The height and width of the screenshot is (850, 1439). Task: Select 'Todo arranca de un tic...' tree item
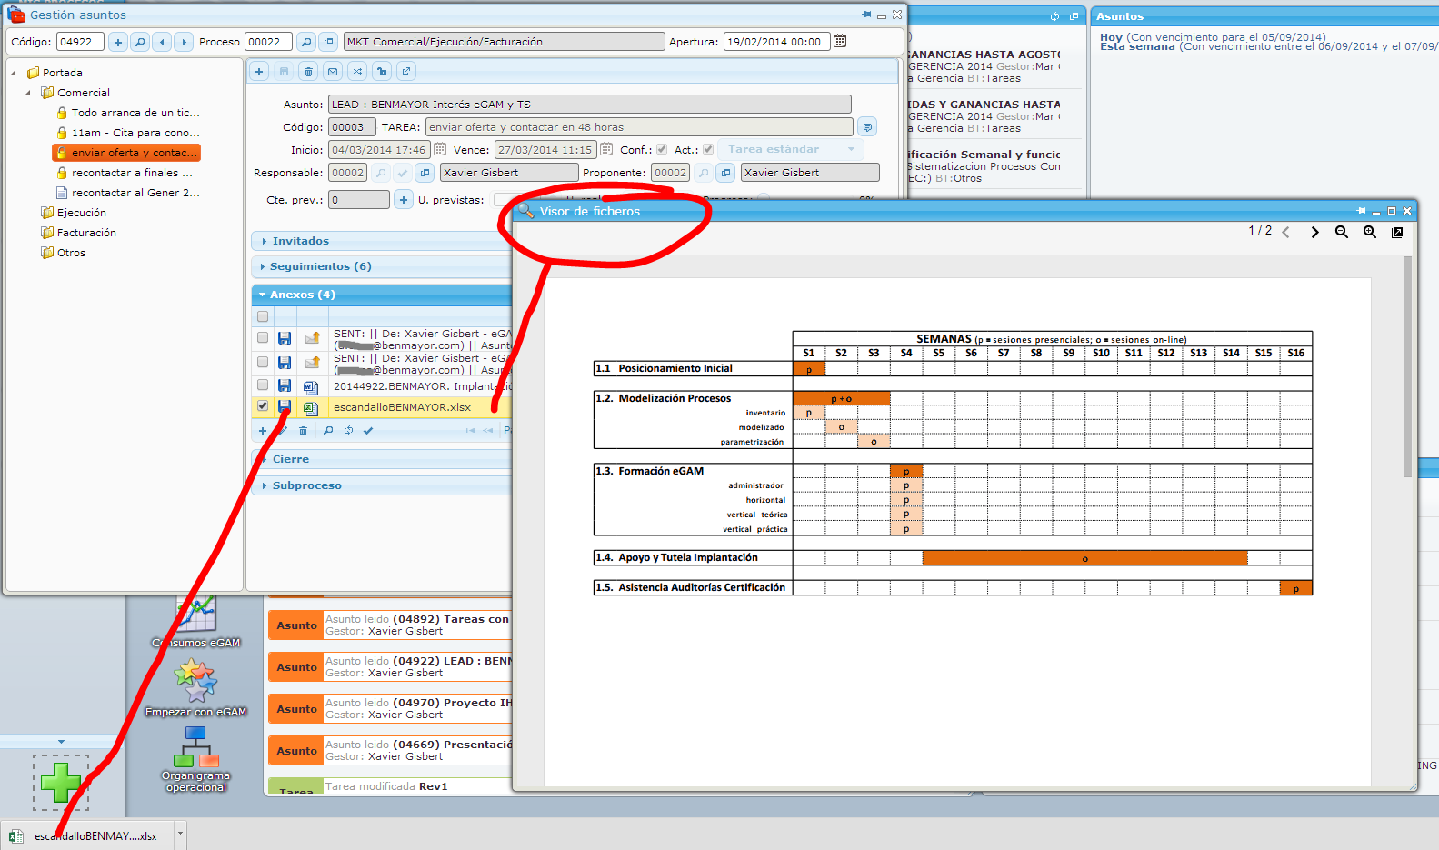click(x=135, y=113)
